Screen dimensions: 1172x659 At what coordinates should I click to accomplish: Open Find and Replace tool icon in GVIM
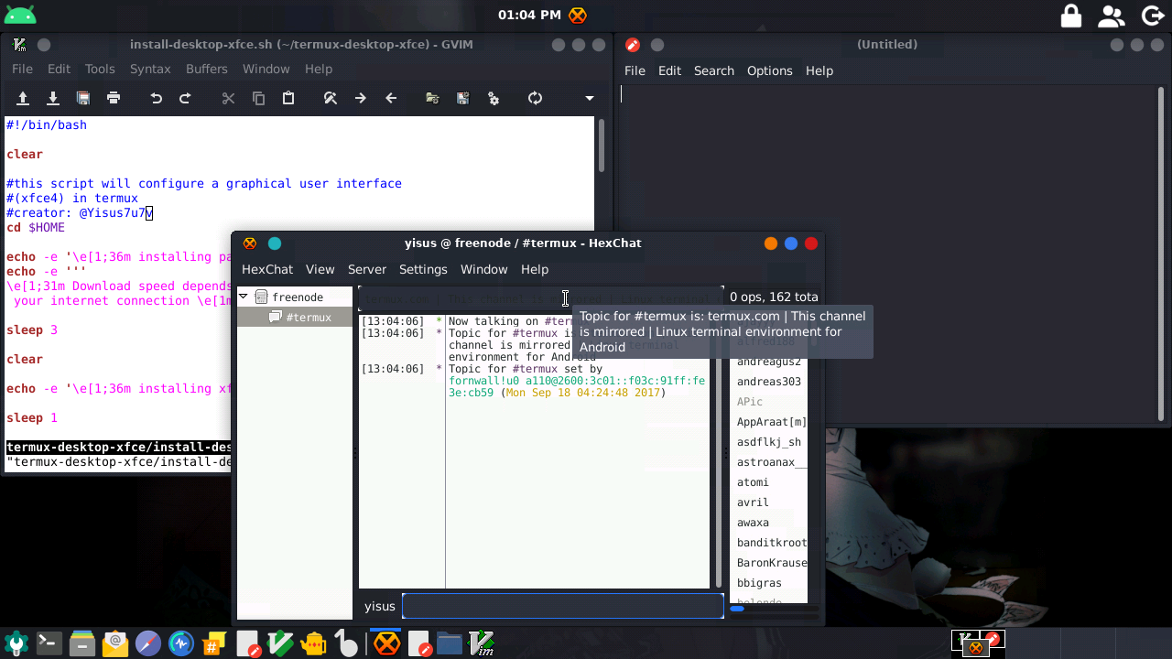(331, 98)
